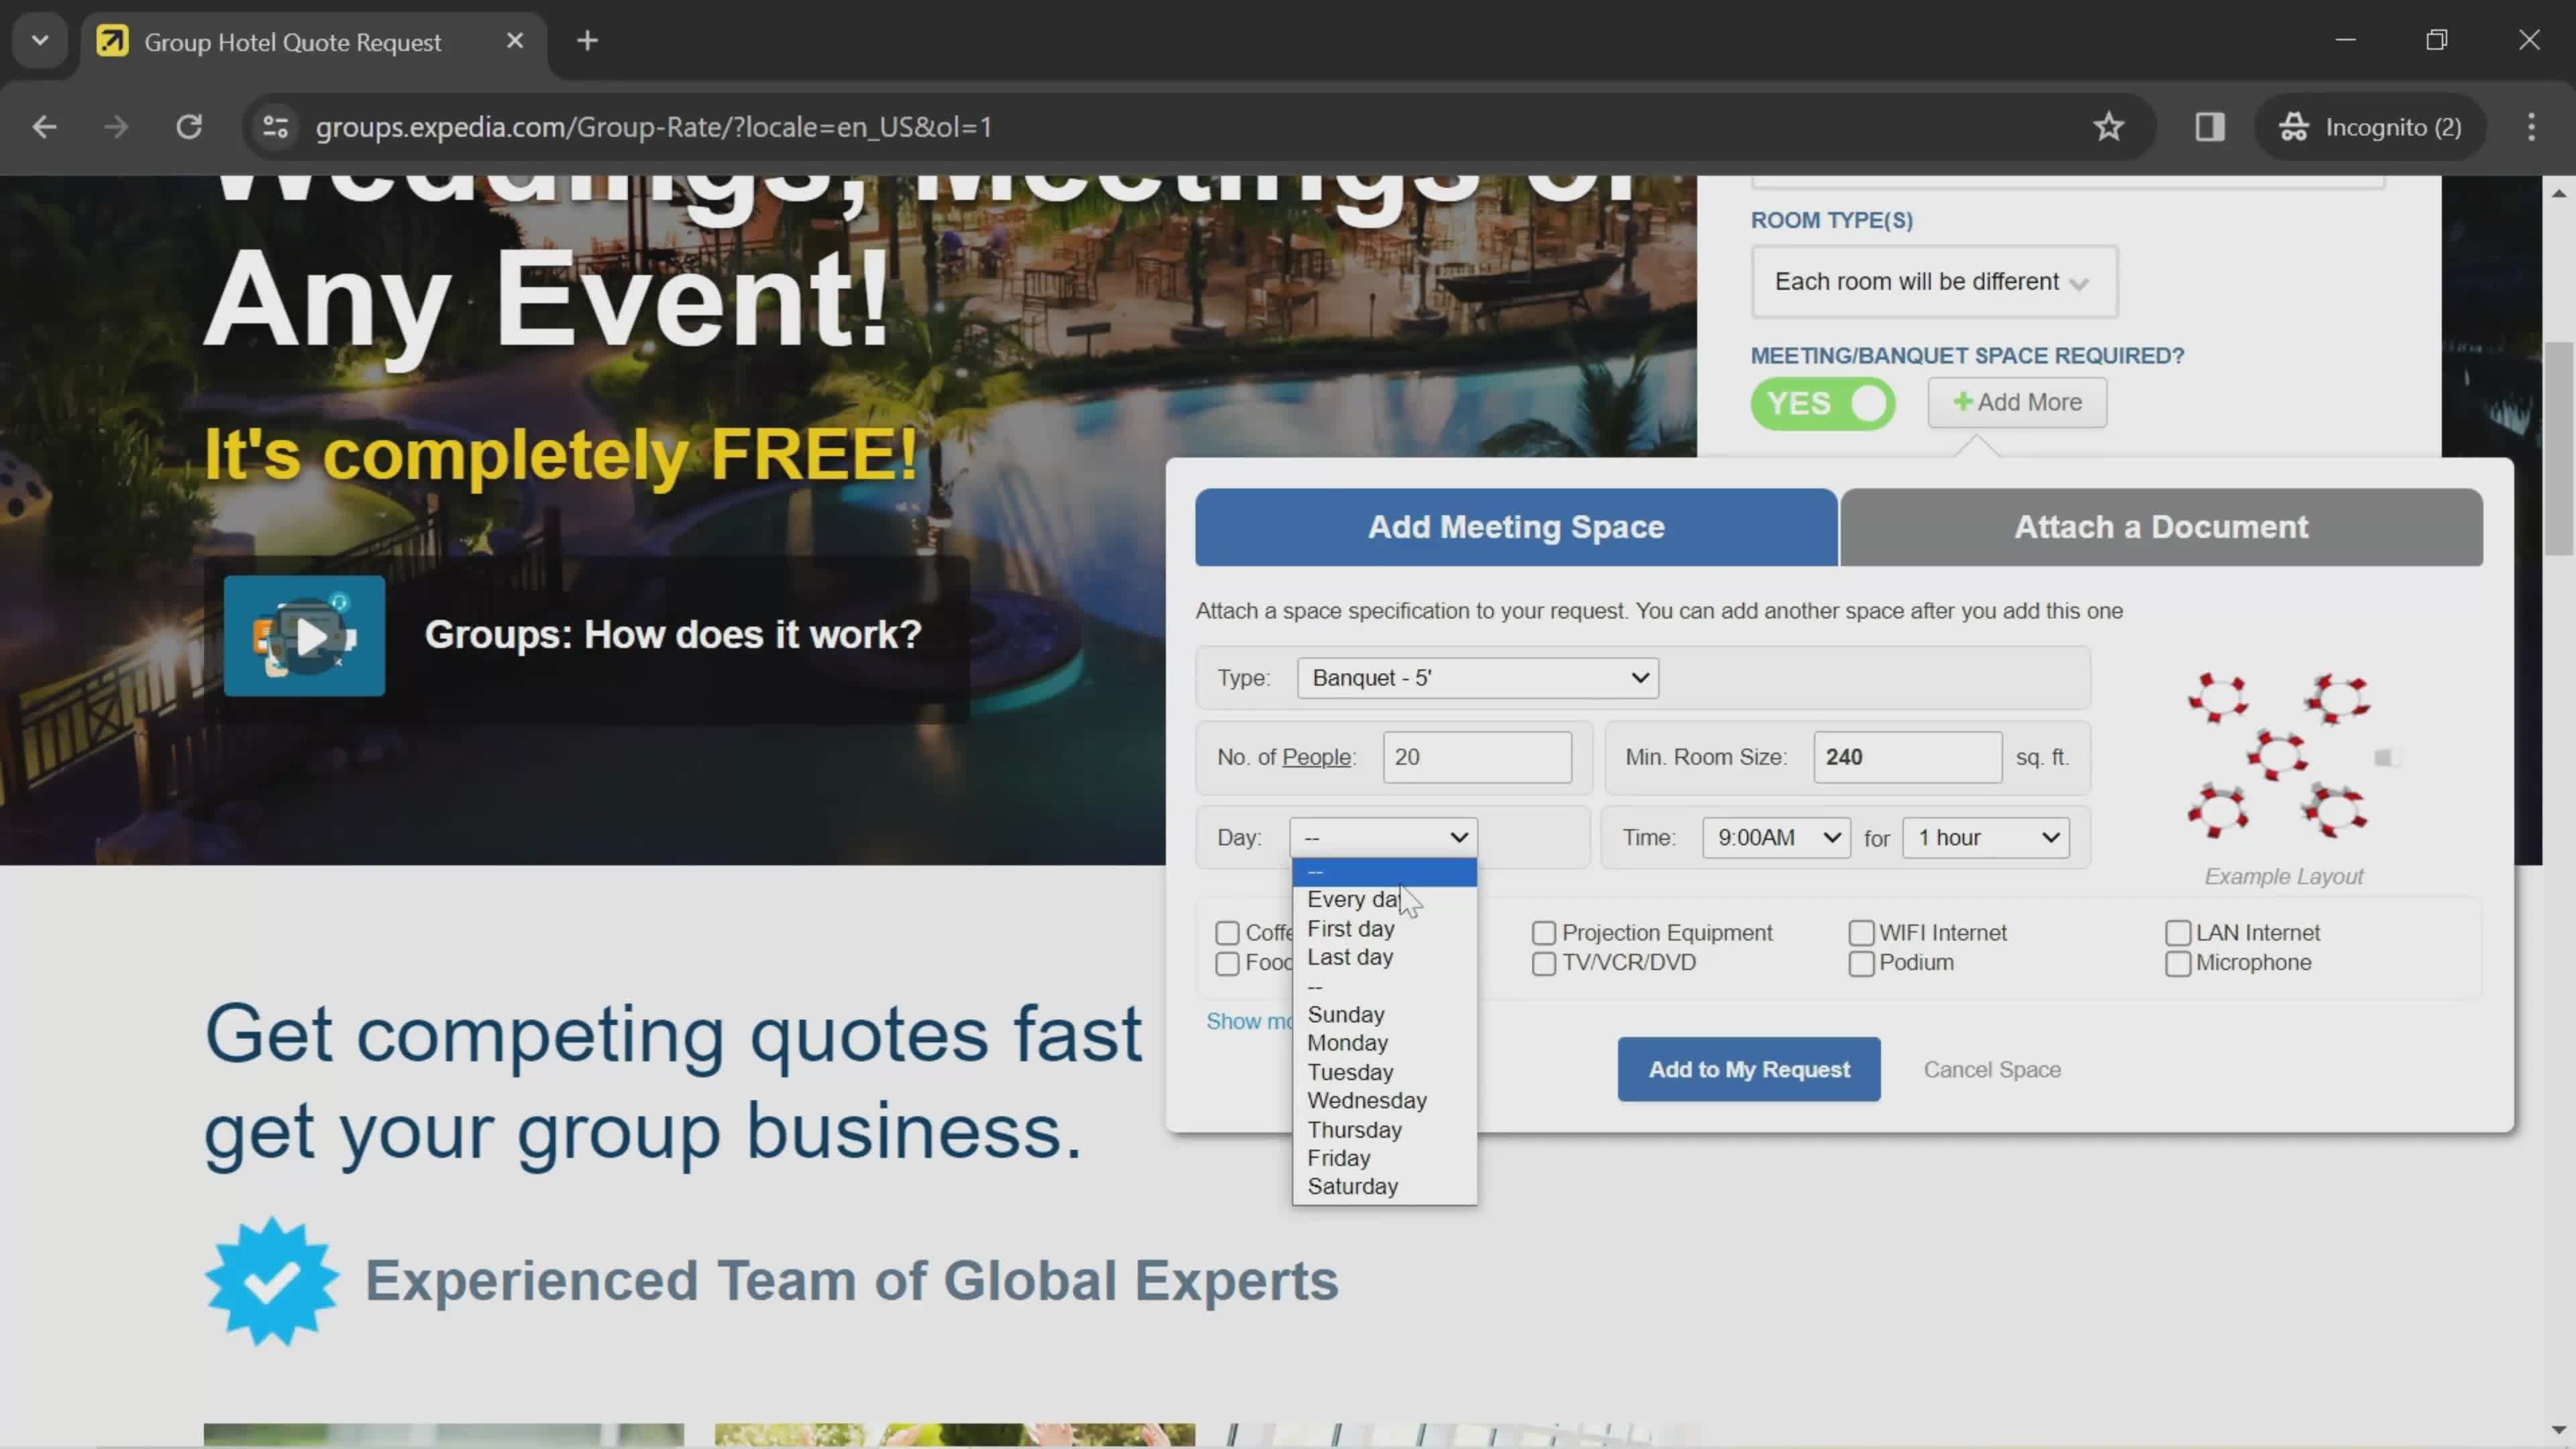Select the Banquet - 5' type dropdown

click(1477, 678)
